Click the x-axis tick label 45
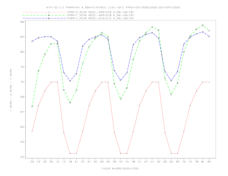This screenshot has width=228, height=176. click(127, 162)
